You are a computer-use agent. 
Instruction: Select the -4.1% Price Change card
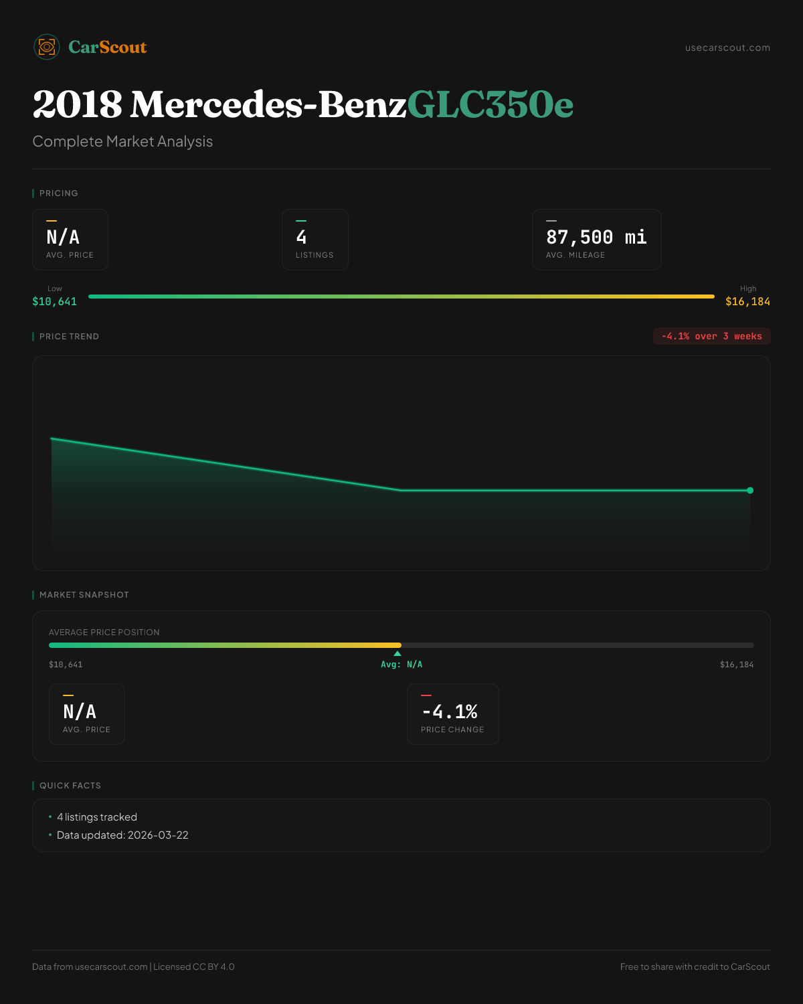point(452,714)
